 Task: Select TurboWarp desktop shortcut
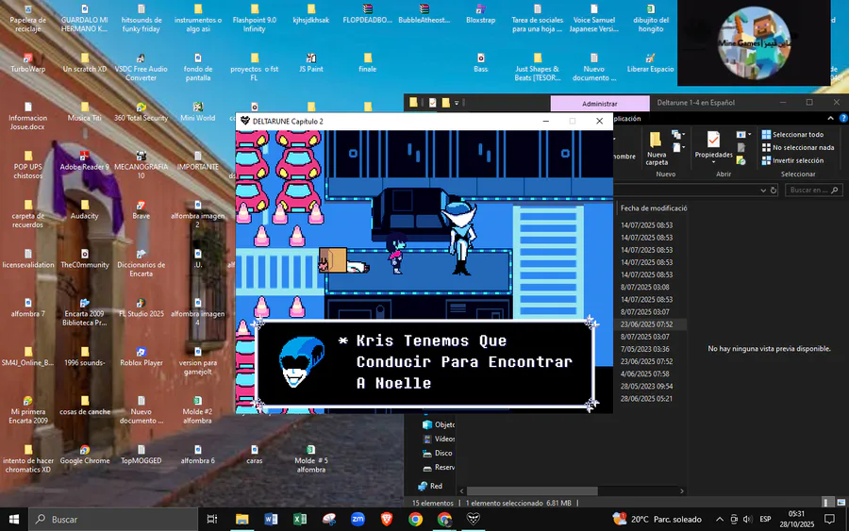point(28,63)
